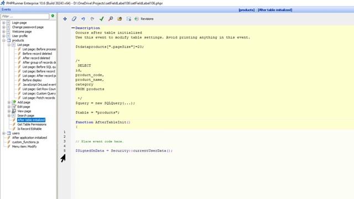Open List page: Get Row Count event
This screenshot has height=199, width=354.
pyautogui.click(x=39, y=89)
